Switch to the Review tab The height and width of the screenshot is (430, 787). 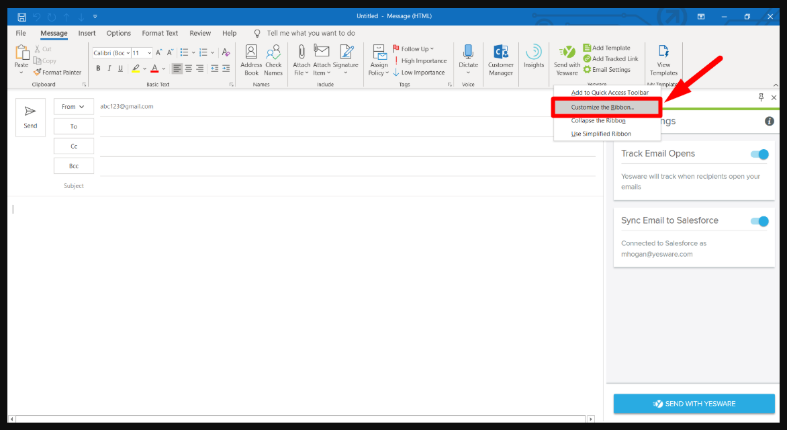click(x=200, y=33)
